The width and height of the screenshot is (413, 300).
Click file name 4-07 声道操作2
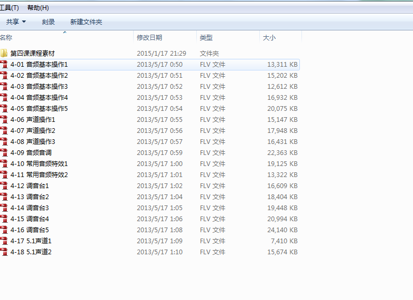point(33,131)
